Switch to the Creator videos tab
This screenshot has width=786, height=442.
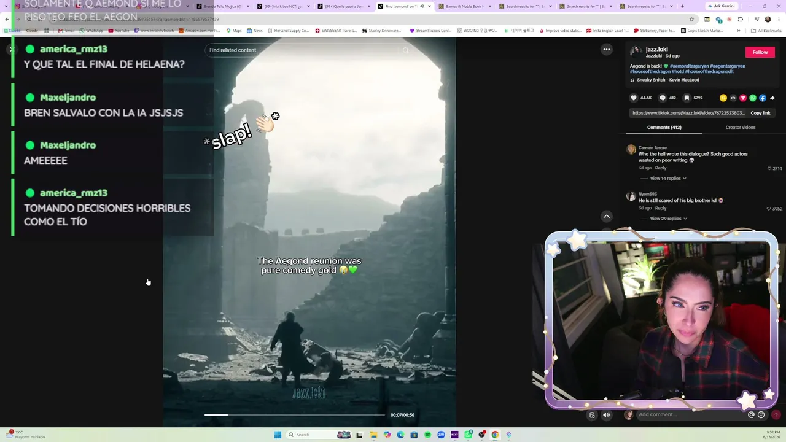coord(741,128)
